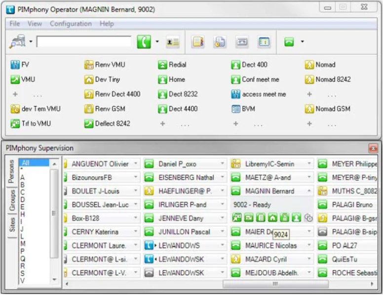This screenshot has height=295, width=383.
Task: Expand the MAZARD Cyril dropdown arrow
Action: (x=309, y=258)
